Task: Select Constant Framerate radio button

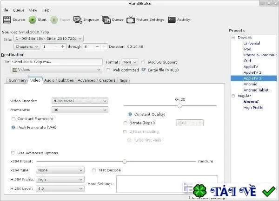Action: coord(13,119)
